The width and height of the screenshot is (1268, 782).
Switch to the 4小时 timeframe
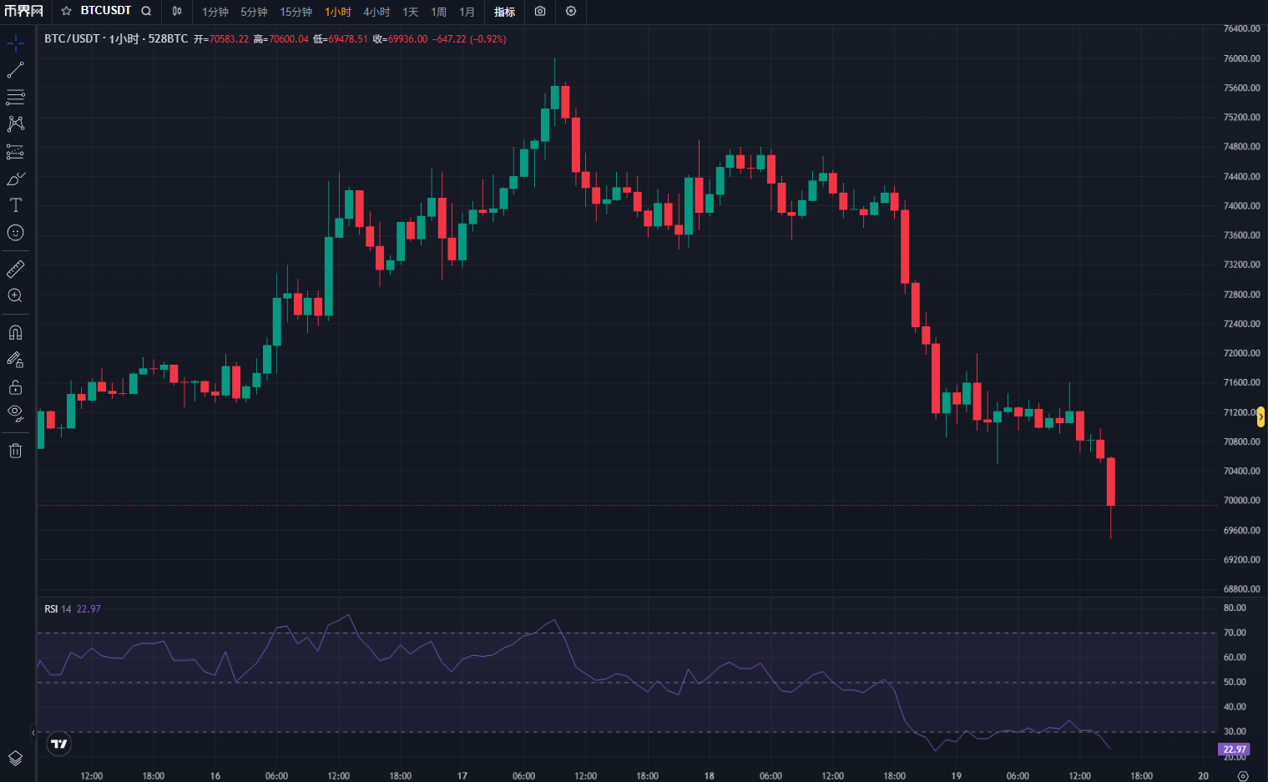point(376,12)
